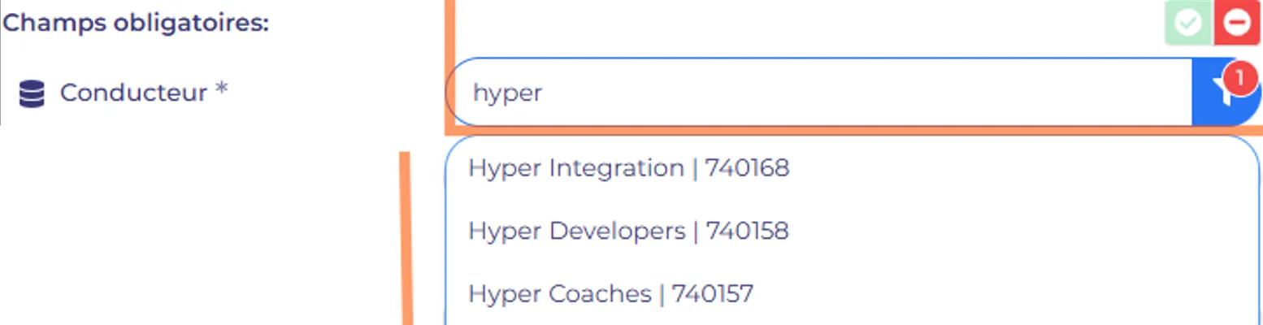Click the "Champs obligatoires:" heading
Screen dimensions: 1263x325
[135, 22]
